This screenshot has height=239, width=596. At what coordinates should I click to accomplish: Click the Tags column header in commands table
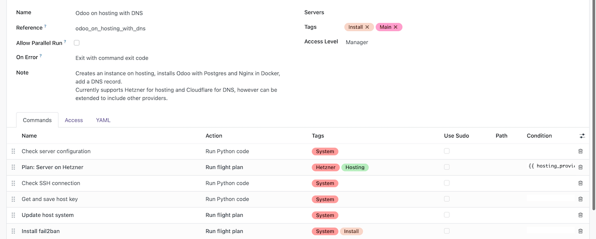(318, 136)
